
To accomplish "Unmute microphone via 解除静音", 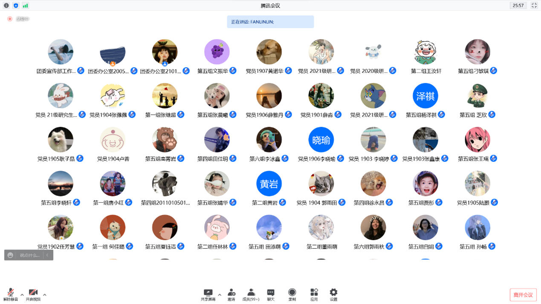I will 10,294.
